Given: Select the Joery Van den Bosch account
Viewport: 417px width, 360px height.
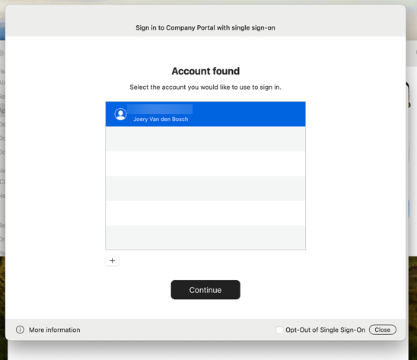Looking at the screenshot, I should coord(205,114).
